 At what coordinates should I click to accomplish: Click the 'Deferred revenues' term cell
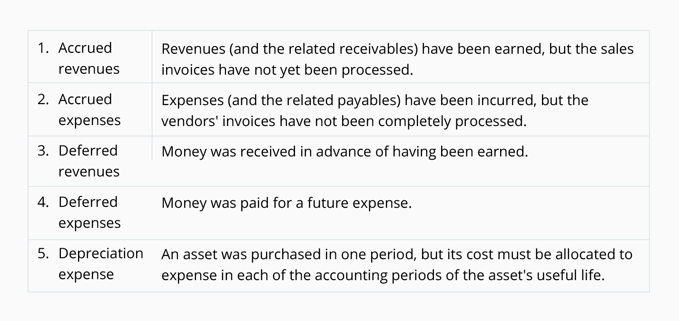coord(90,161)
